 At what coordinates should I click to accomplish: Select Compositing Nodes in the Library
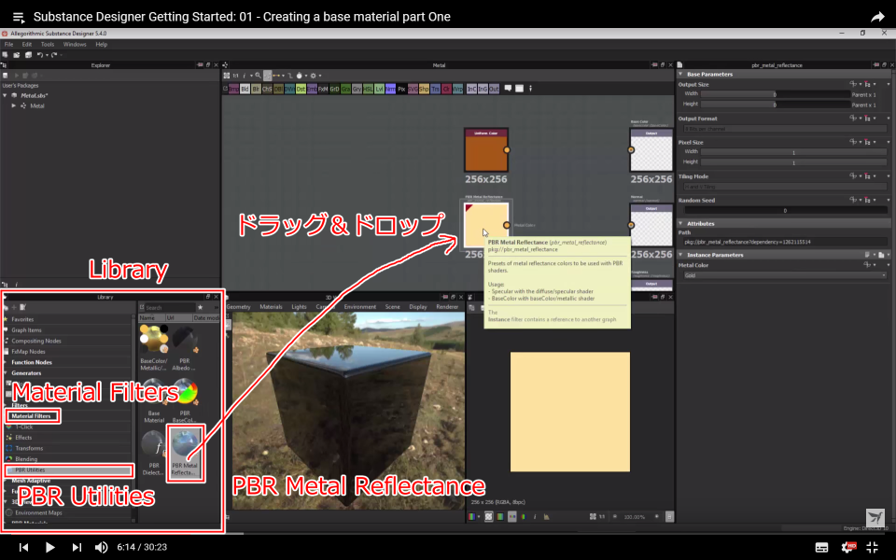36,342
